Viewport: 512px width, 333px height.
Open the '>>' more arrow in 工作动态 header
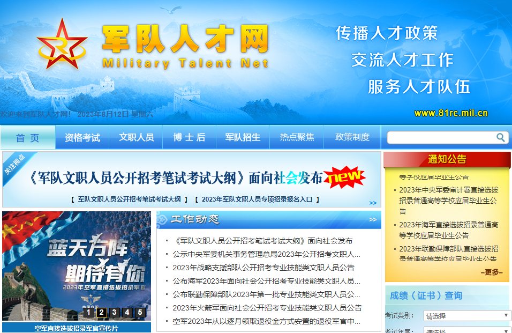click(373, 220)
